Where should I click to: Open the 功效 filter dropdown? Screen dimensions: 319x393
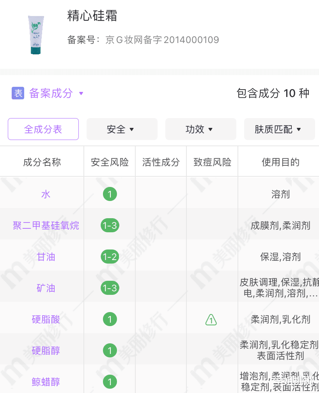pyautogui.click(x=200, y=129)
